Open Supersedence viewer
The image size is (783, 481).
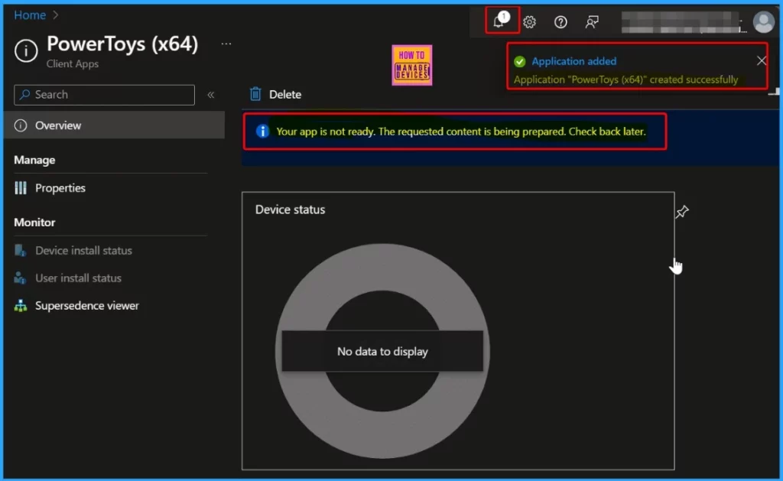[87, 305]
